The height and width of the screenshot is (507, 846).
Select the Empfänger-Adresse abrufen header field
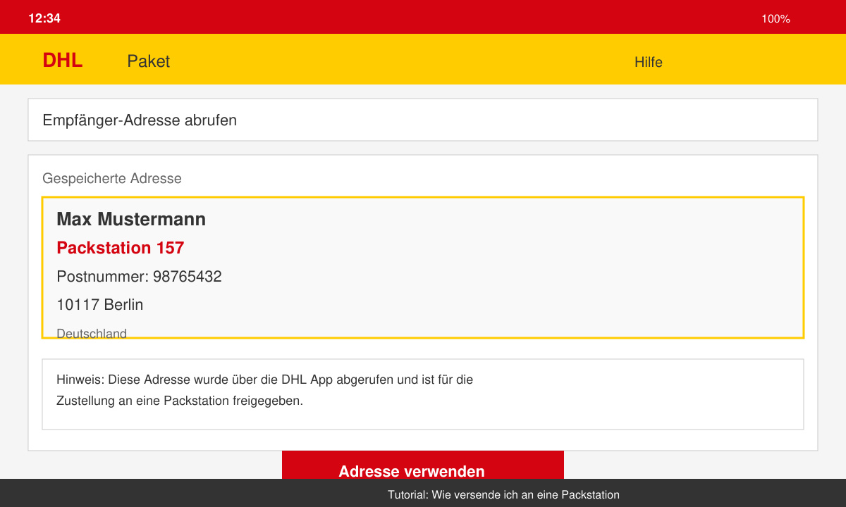tap(423, 120)
